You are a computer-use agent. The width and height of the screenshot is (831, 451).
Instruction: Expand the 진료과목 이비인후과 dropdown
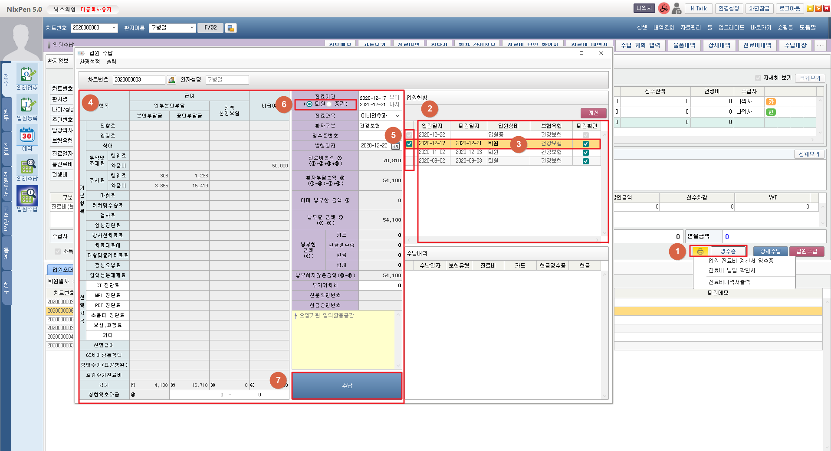pos(397,116)
